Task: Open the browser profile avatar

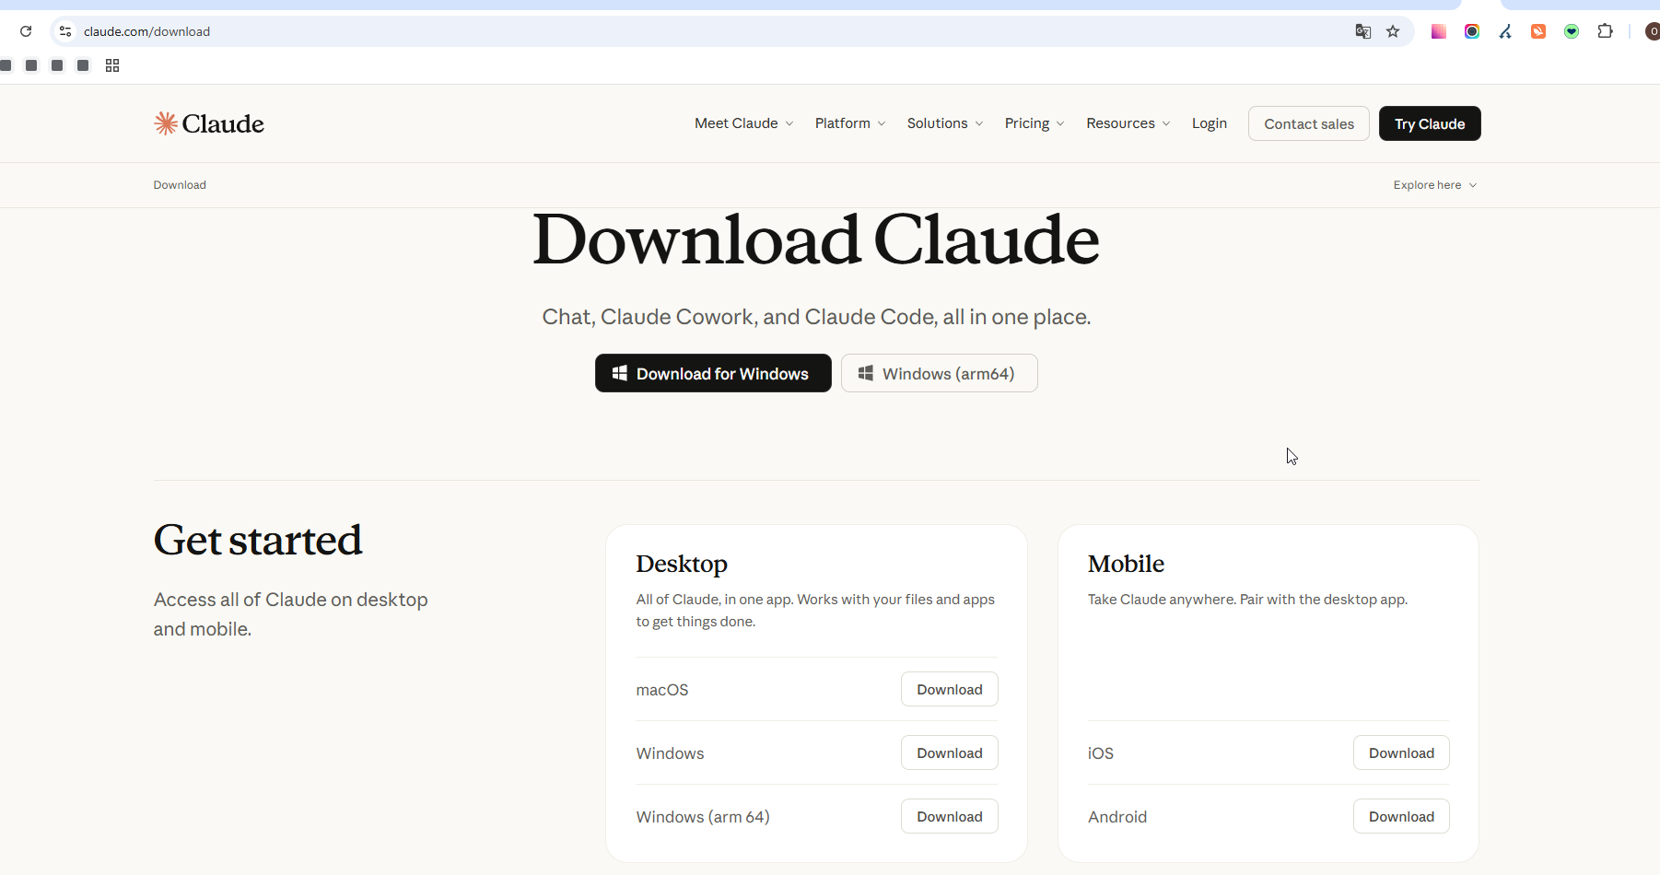Action: 1653,31
